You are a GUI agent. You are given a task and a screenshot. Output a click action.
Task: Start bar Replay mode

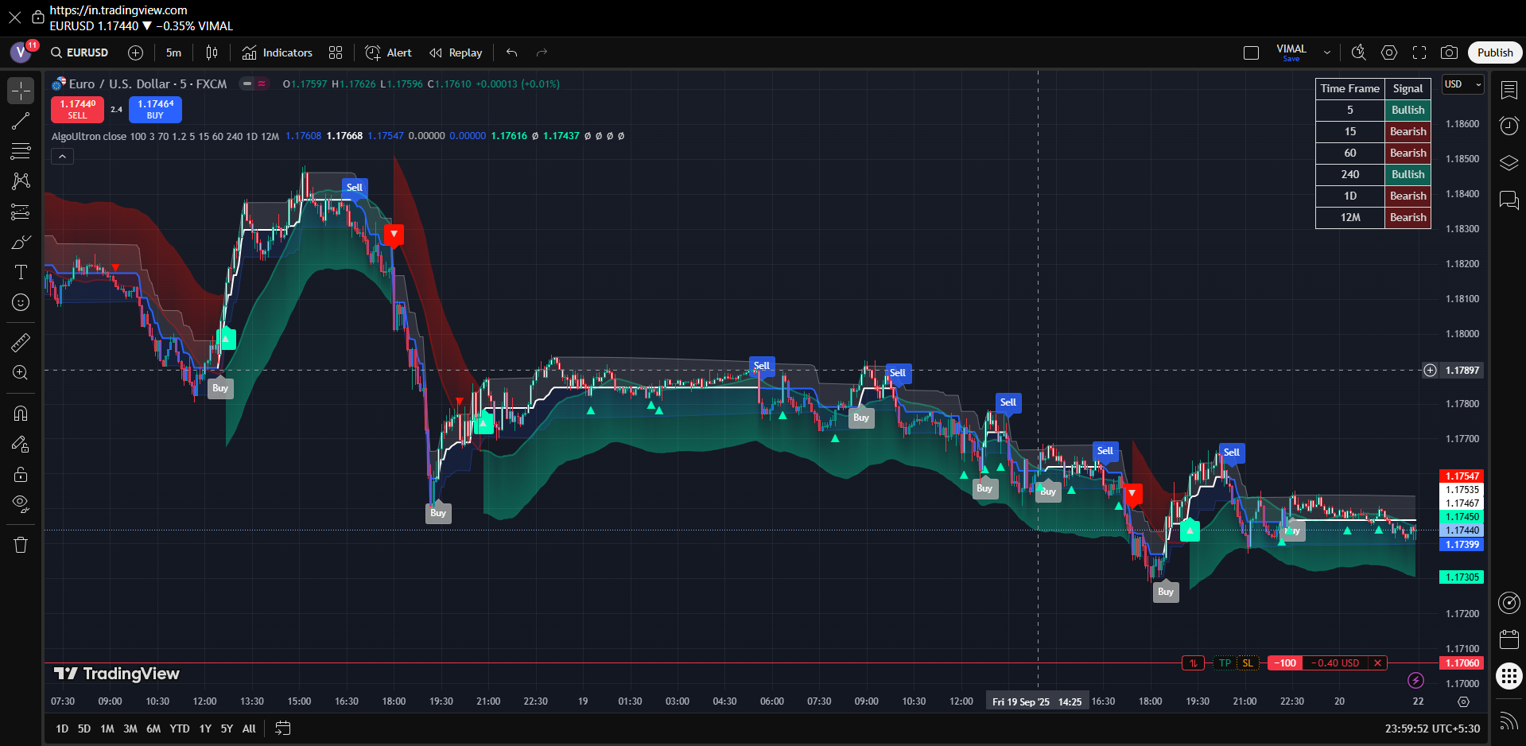click(456, 52)
